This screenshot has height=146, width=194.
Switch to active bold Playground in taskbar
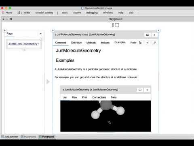click(x=46, y=137)
